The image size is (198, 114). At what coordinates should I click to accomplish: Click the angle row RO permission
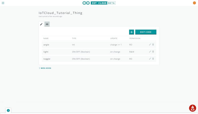click(131, 45)
